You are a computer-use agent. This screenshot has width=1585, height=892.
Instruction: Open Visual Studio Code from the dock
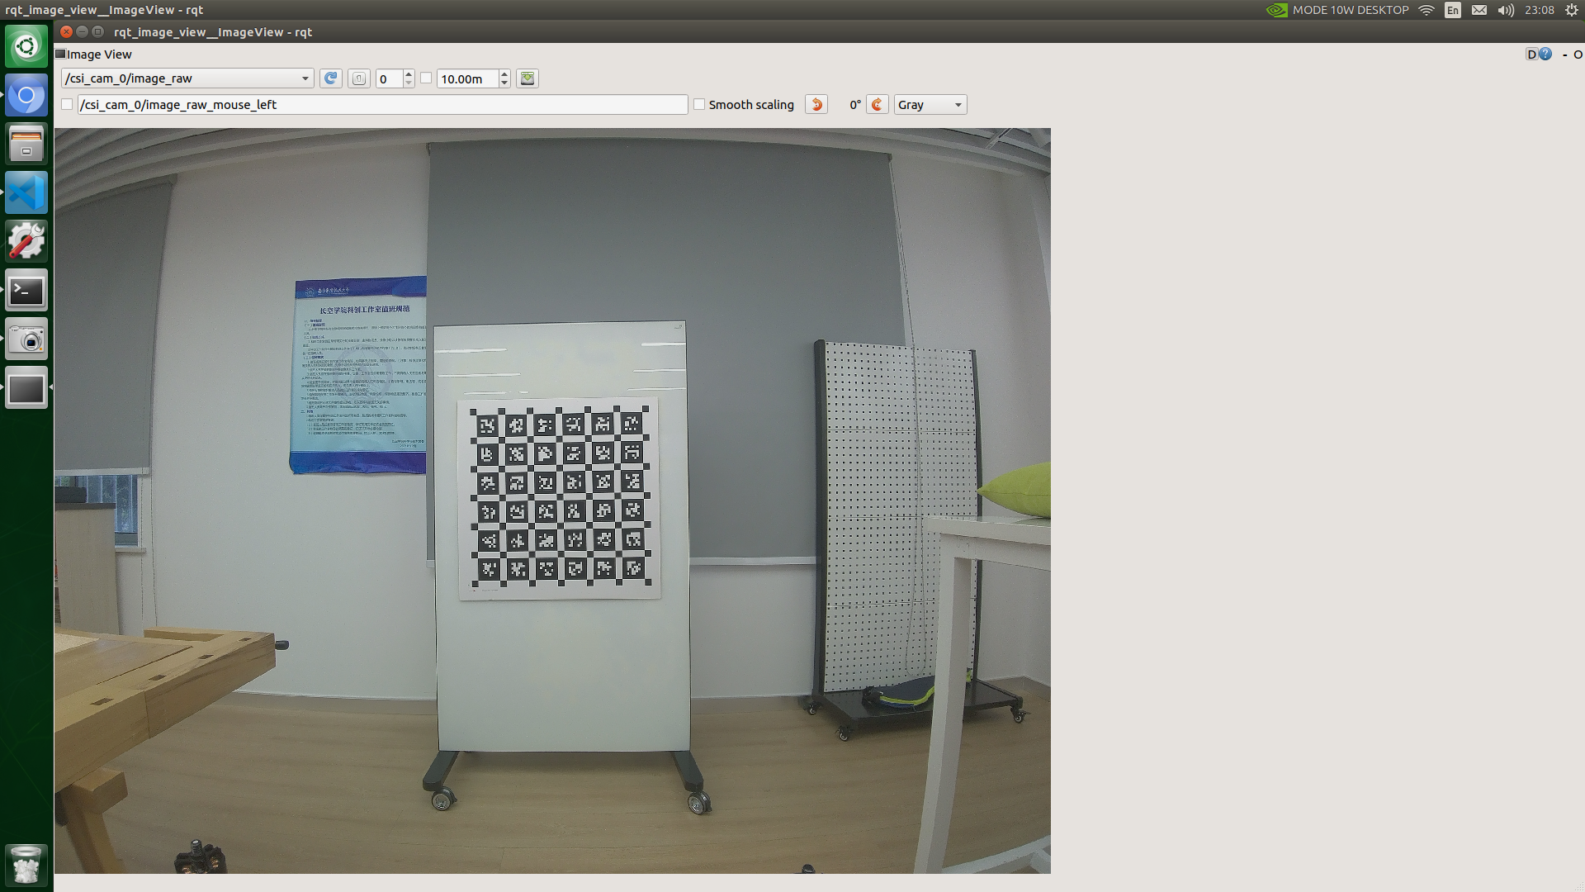click(26, 192)
